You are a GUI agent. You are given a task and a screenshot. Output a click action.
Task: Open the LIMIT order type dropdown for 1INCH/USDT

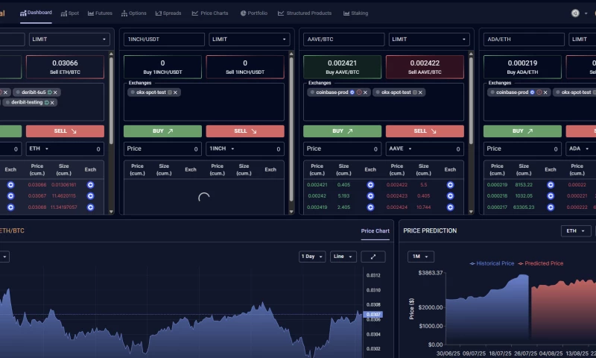(x=249, y=40)
